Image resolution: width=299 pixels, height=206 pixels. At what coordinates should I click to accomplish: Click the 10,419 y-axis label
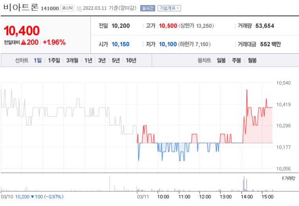click(x=283, y=105)
